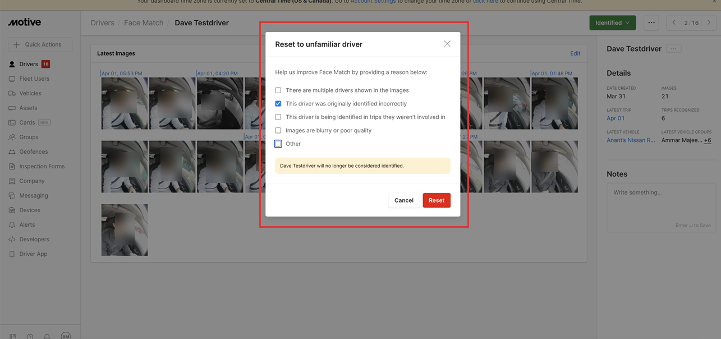Open Alerts in the sidebar
Screen dimensions: 721x339
(x=27, y=225)
